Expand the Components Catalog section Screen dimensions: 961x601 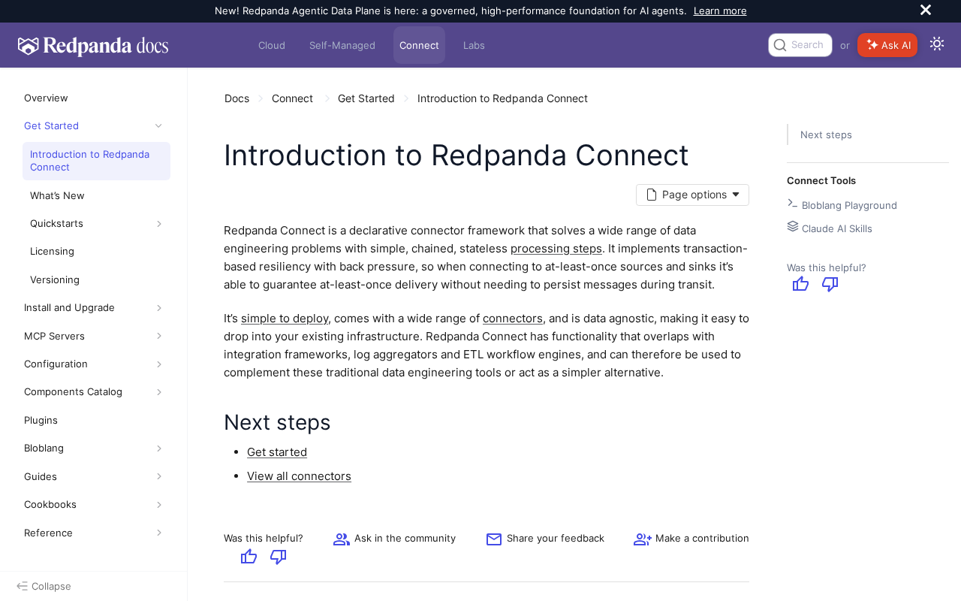click(x=159, y=392)
